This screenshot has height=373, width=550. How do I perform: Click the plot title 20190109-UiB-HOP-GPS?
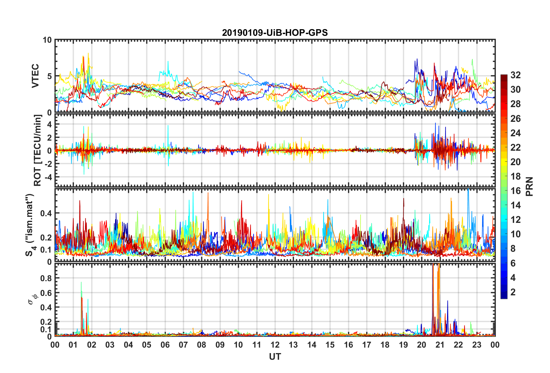coord(275,33)
